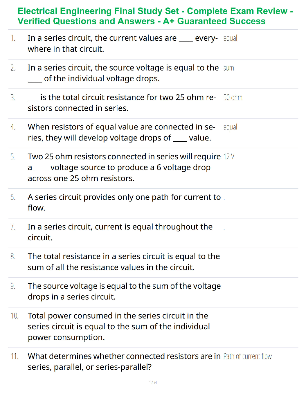This screenshot has height=396, width=306.
Task: Select statement 10 about total power consumed
Action: coord(119,326)
